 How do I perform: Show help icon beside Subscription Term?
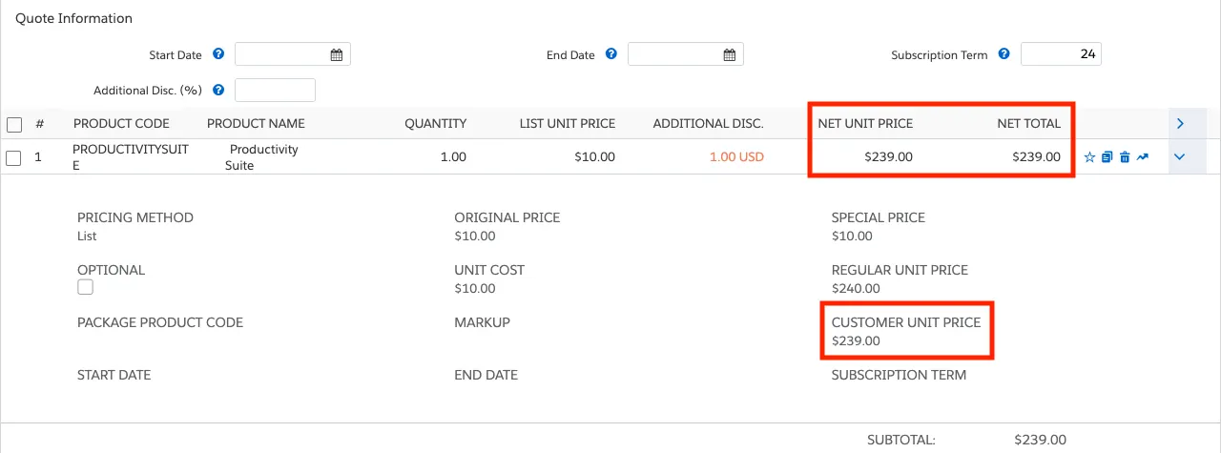[x=1004, y=54]
